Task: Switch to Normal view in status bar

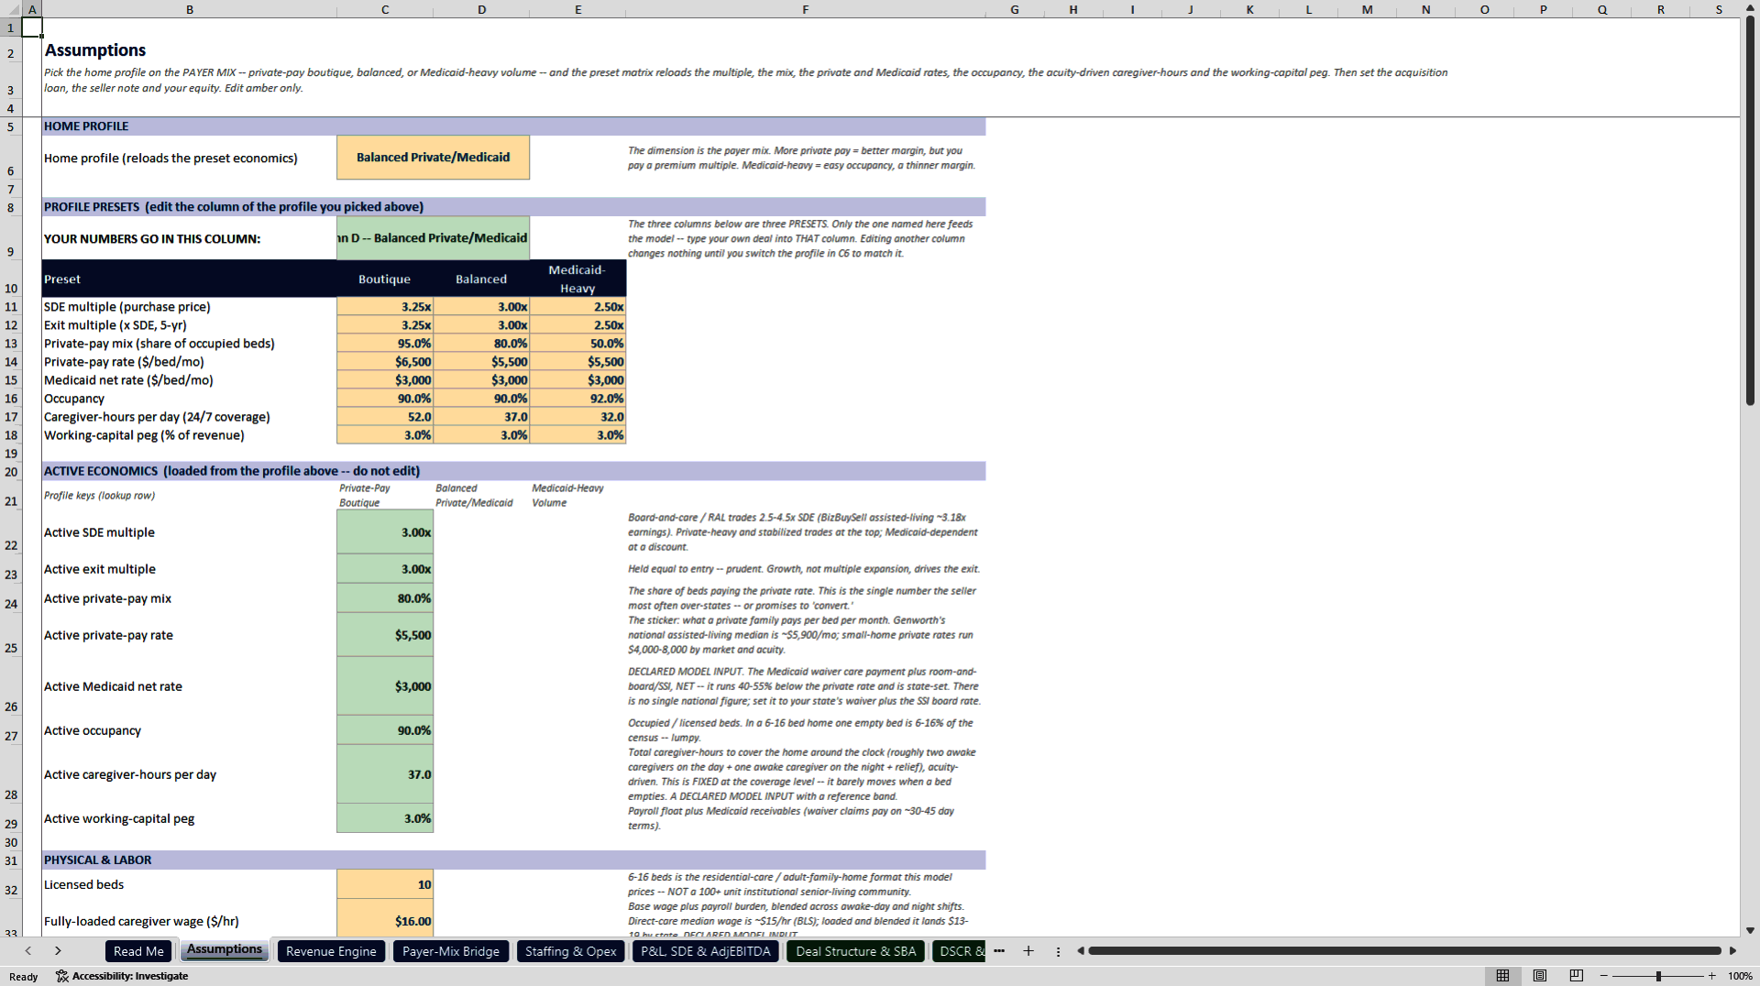Action: [x=1502, y=976]
